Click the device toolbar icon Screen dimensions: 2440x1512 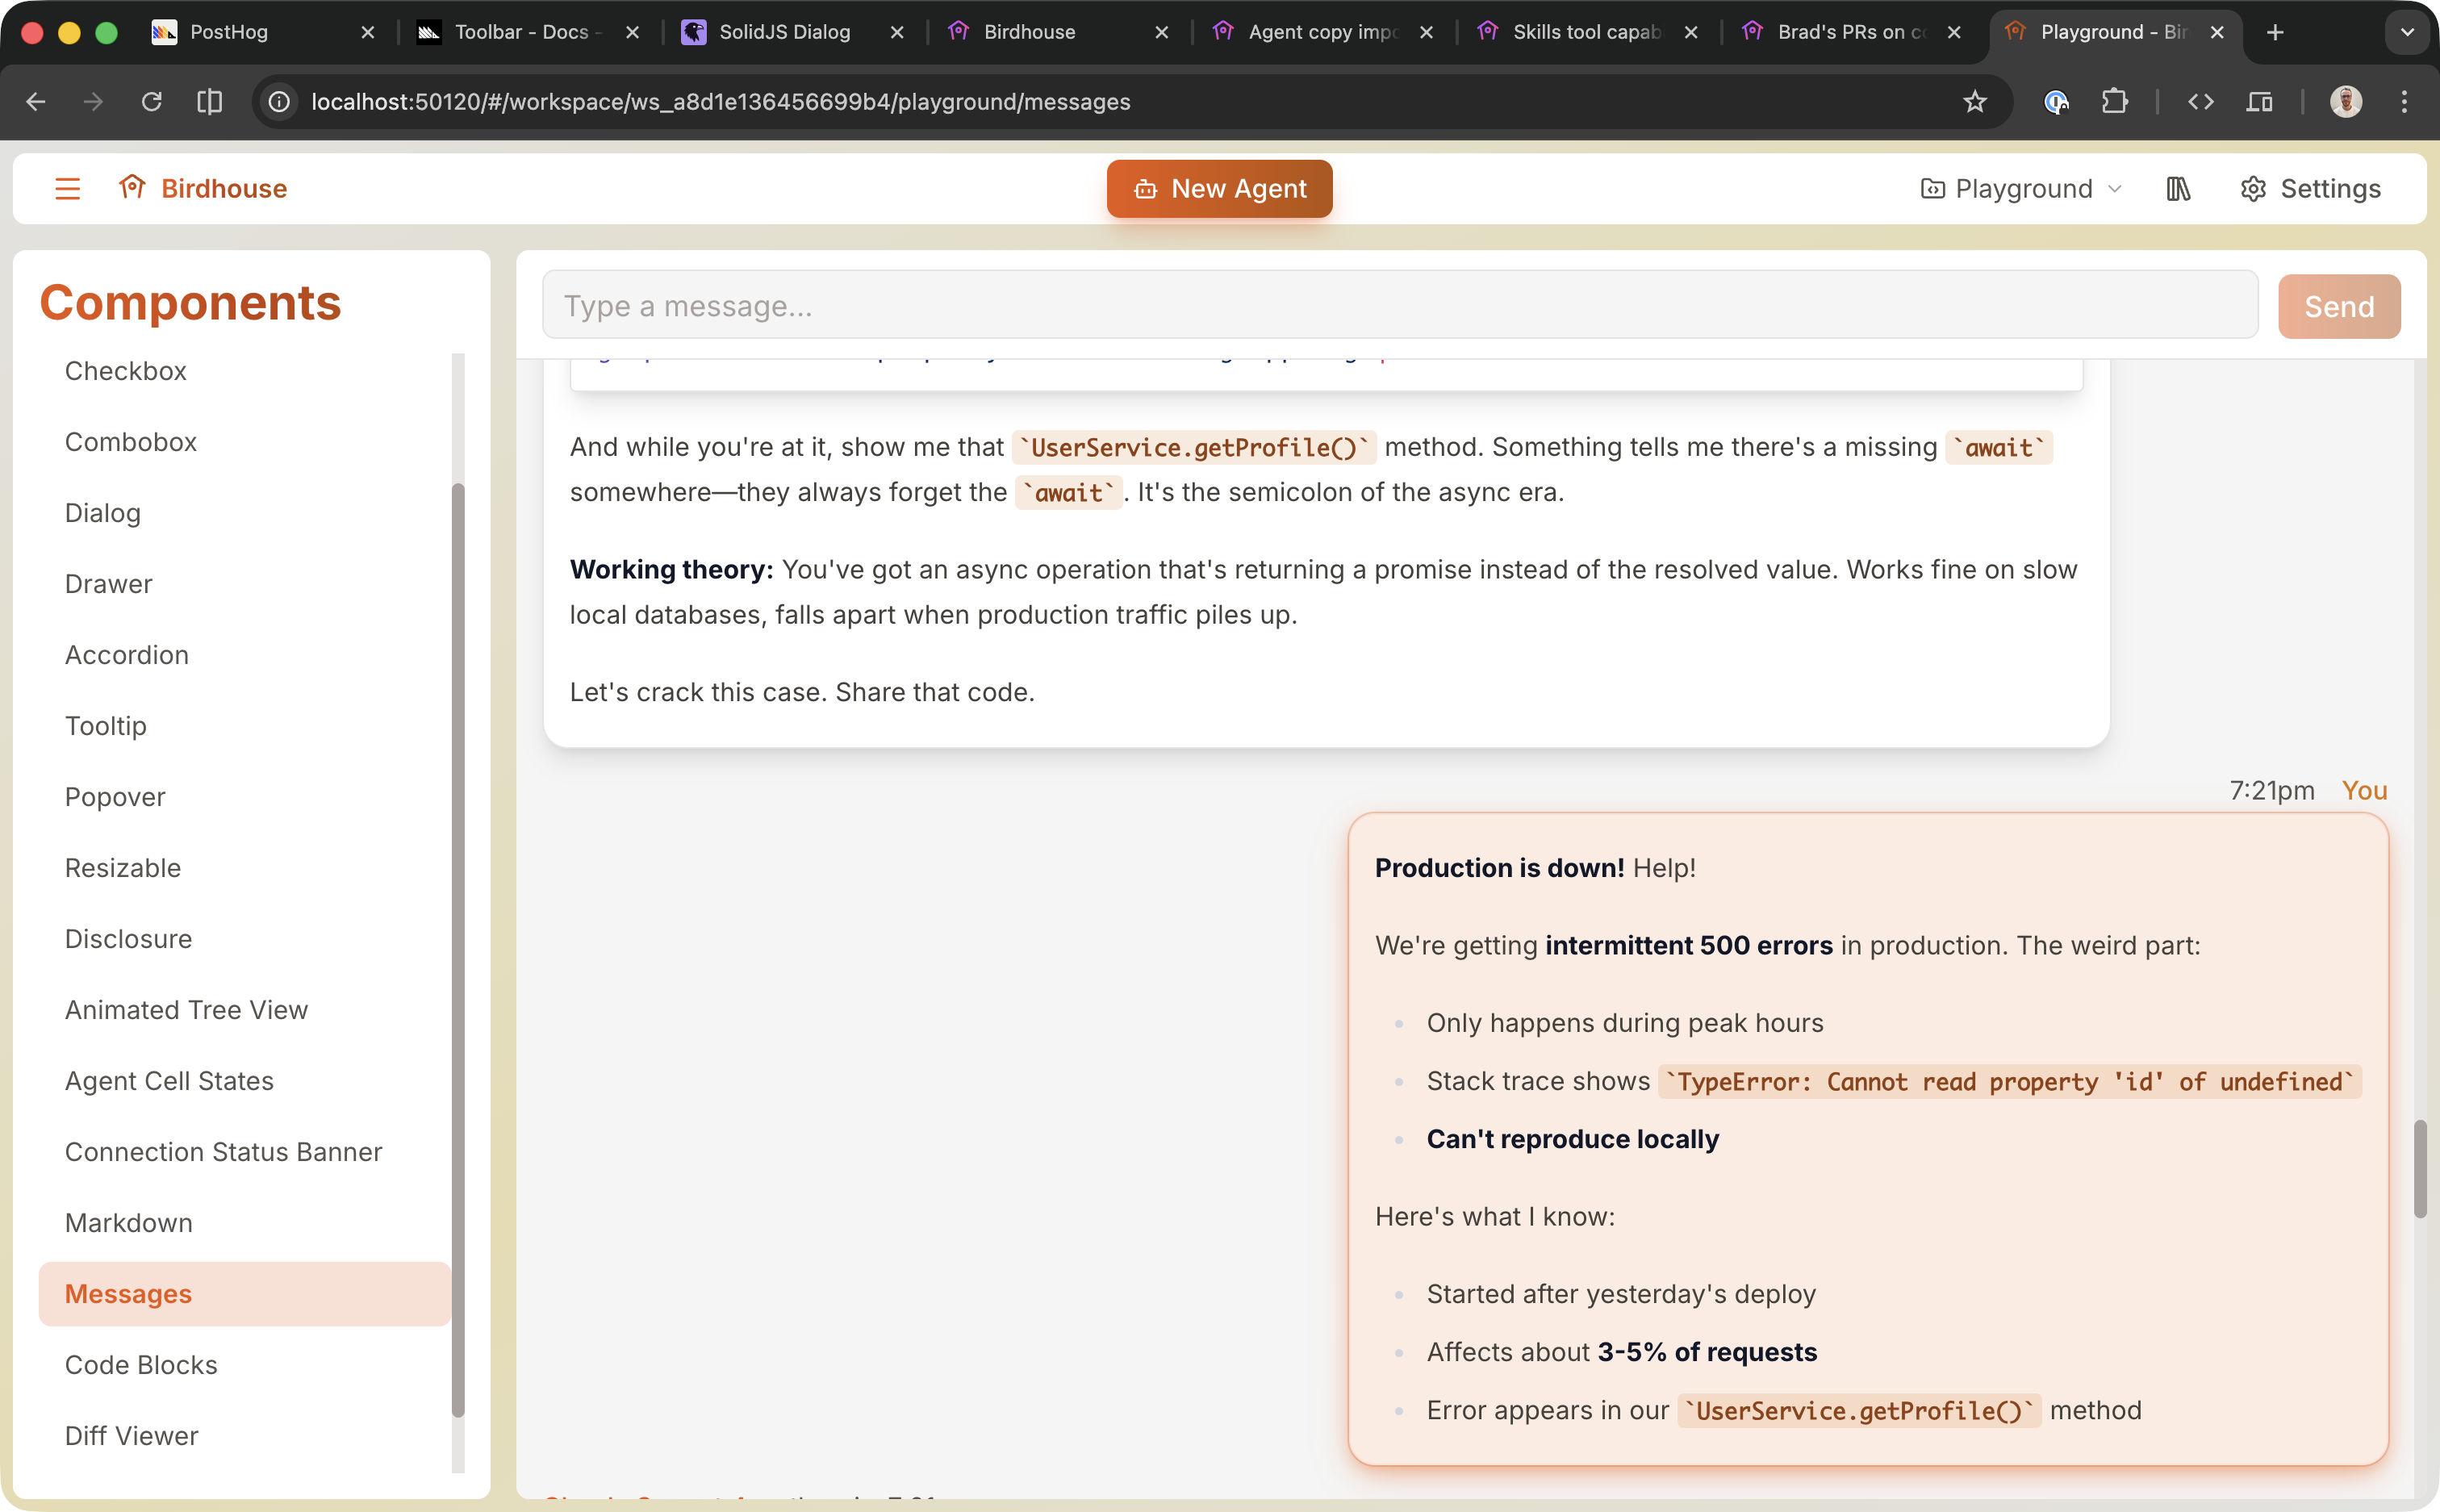tap(2260, 101)
